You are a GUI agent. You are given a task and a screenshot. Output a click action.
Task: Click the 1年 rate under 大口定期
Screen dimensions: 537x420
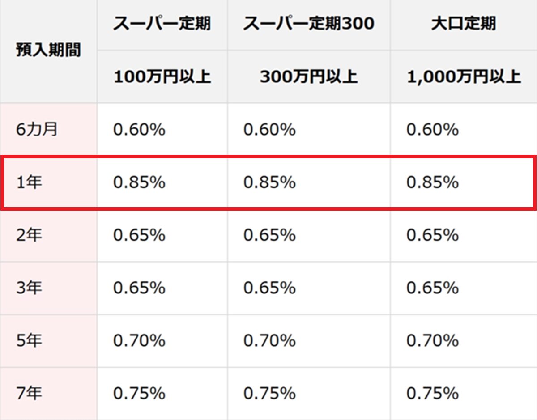click(432, 182)
